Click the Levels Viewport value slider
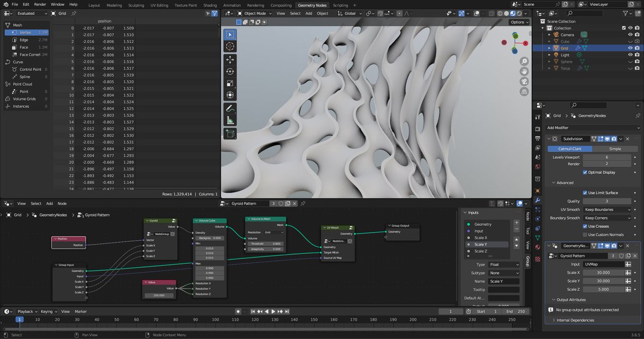 [x=607, y=157]
